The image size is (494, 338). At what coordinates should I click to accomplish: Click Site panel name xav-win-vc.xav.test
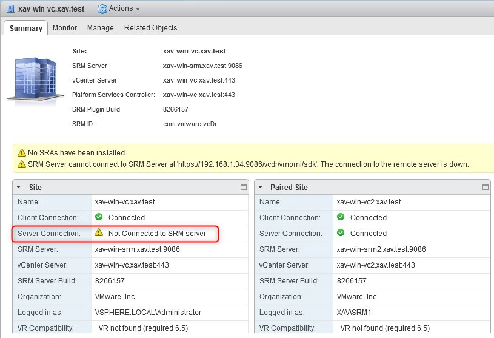pos(125,202)
